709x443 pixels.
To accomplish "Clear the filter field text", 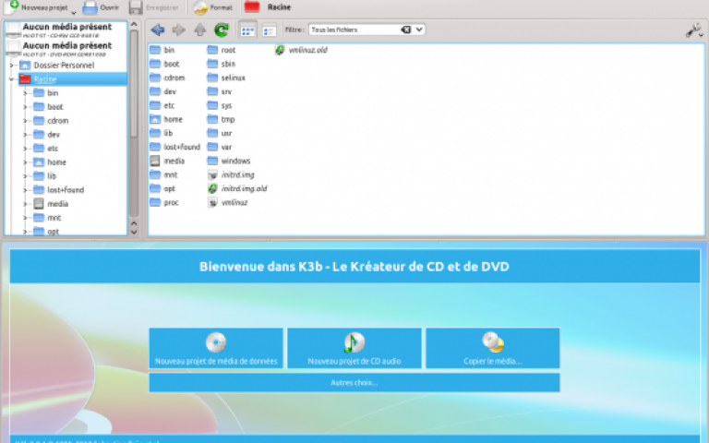I will pos(405,30).
